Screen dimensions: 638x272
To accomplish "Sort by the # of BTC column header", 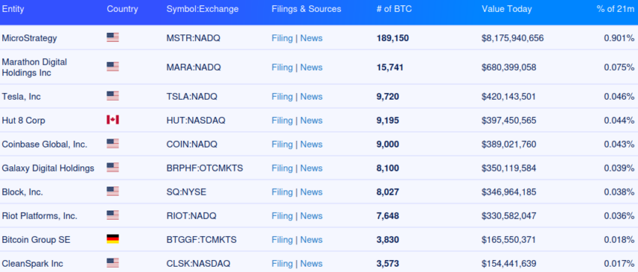I will [394, 9].
